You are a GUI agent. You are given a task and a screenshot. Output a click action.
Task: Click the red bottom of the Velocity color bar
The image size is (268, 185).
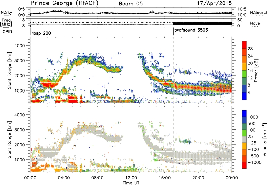pyautogui.click(x=244, y=165)
